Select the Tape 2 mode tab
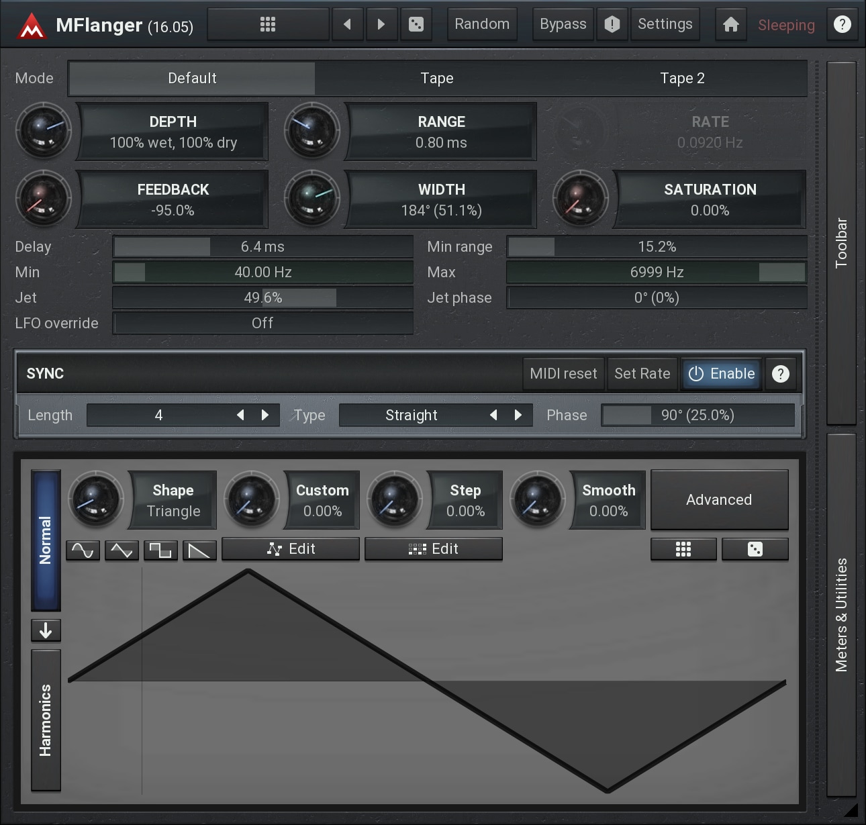 (683, 79)
